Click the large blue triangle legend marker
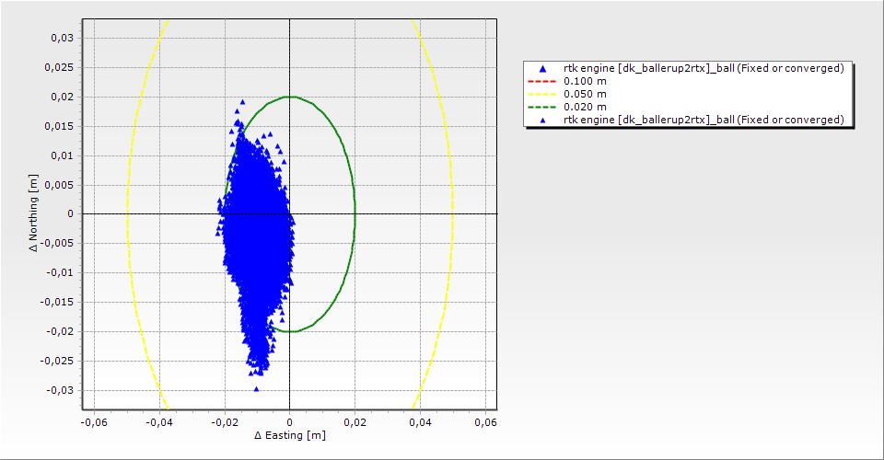This screenshot has height=460, width=884. tap(543, 68)
